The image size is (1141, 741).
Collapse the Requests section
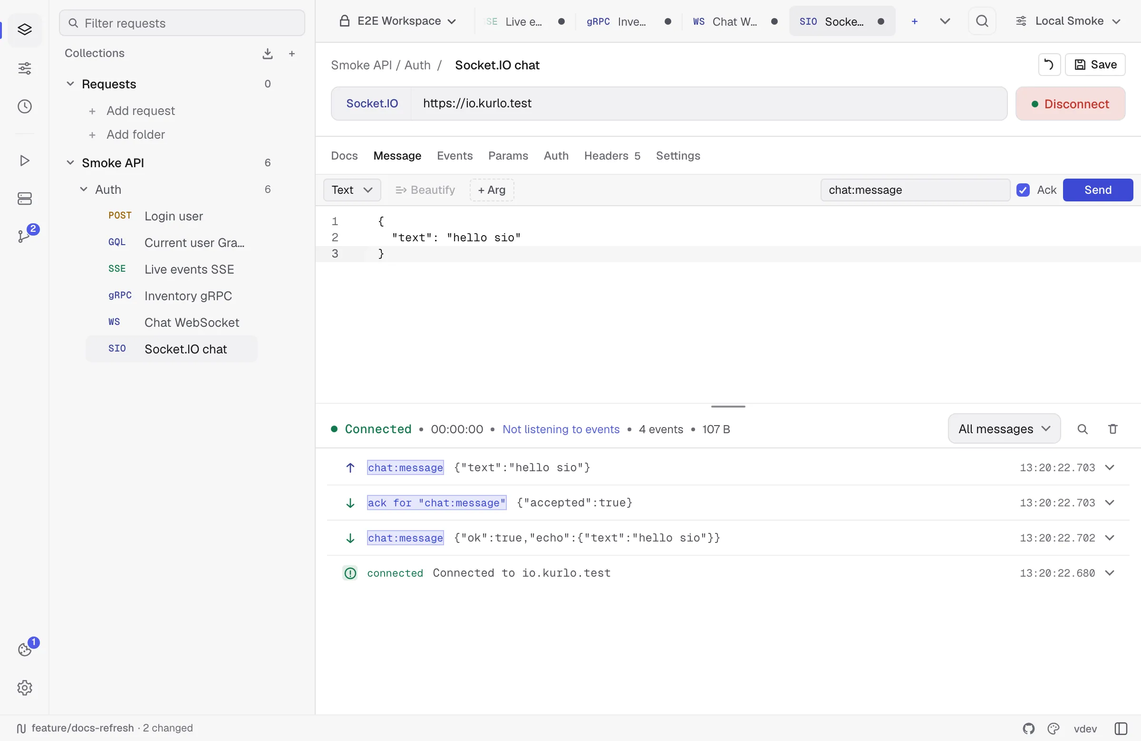click(x=70, y=84)
